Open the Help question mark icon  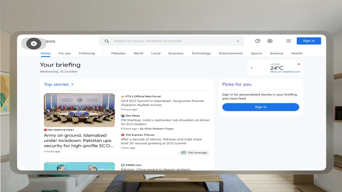coord(258,41)
